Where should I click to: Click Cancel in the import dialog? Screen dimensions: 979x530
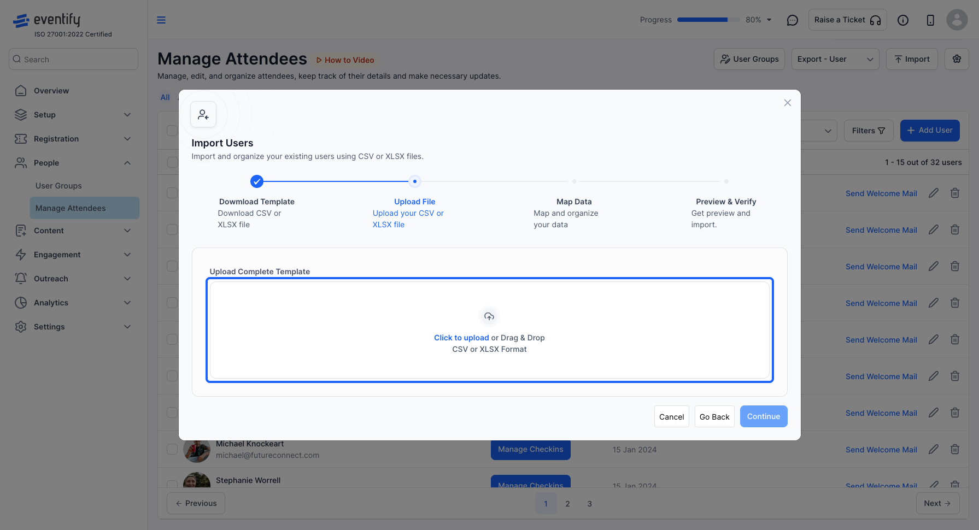(x=671, y=416)
